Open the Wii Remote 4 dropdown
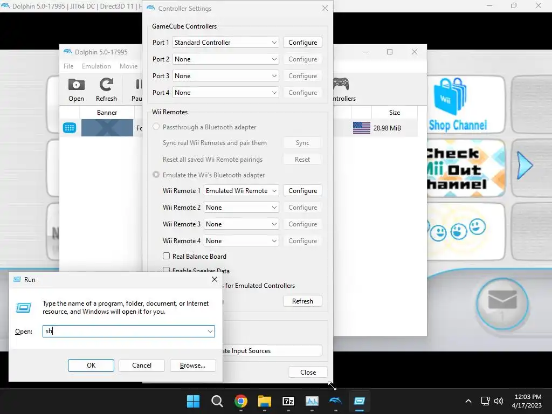 [x=241, y=241]
